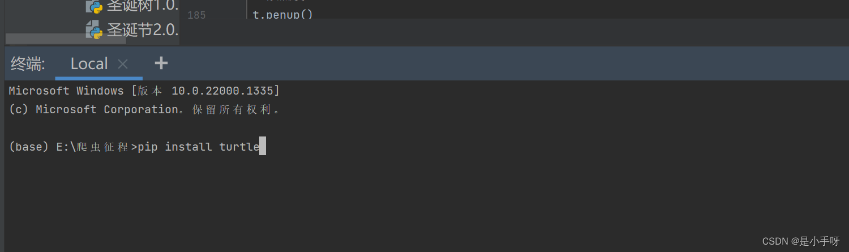Open a new terminal session with plus icon
849x252 pixels.
[161, 63]
